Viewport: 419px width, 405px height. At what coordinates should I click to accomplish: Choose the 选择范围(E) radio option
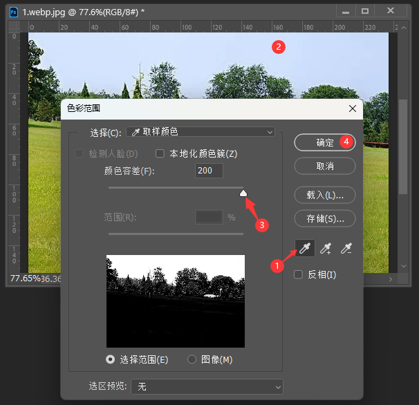click(110, 359)
